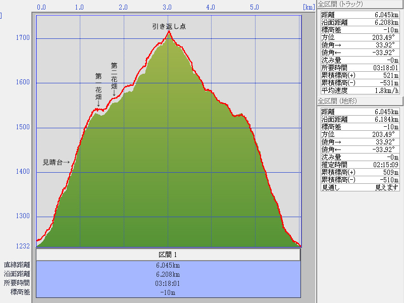Select the 推定時間 row showing 02:15:09
The height and width of the screenshot is (303, 404).
[361, 165]
